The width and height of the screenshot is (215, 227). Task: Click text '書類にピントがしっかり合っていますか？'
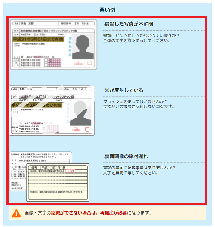tap(141, 35)
